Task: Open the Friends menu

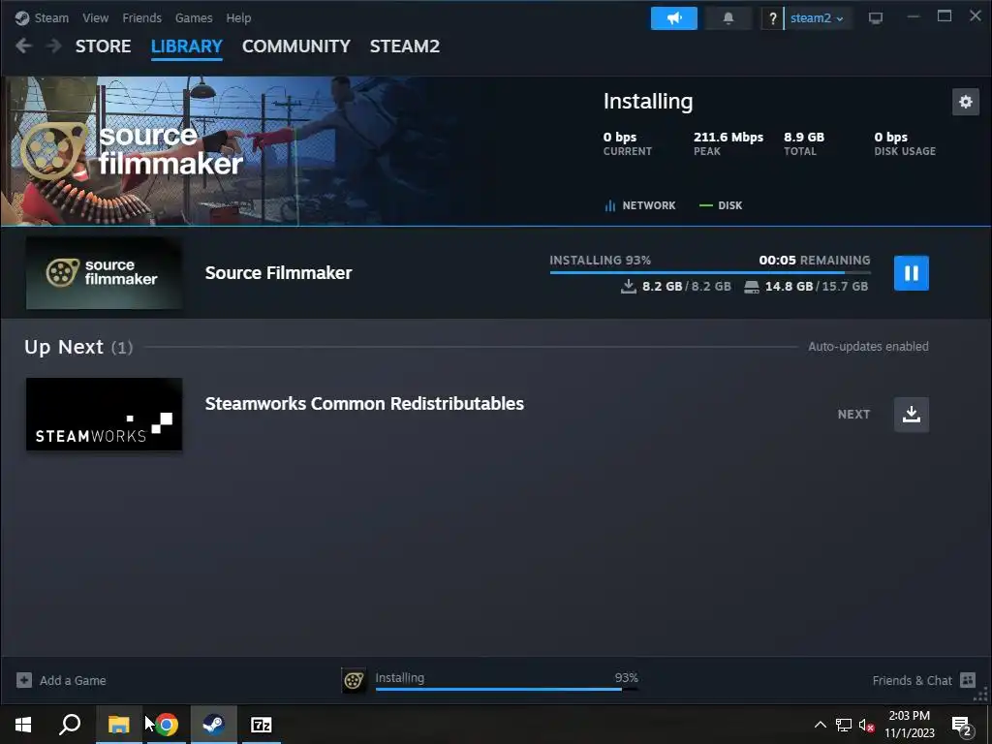Action: (x=141, y=17)
